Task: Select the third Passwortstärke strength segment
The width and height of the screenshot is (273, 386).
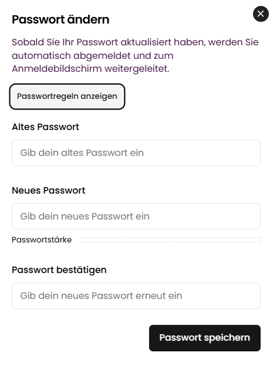Action: (194, 239)
